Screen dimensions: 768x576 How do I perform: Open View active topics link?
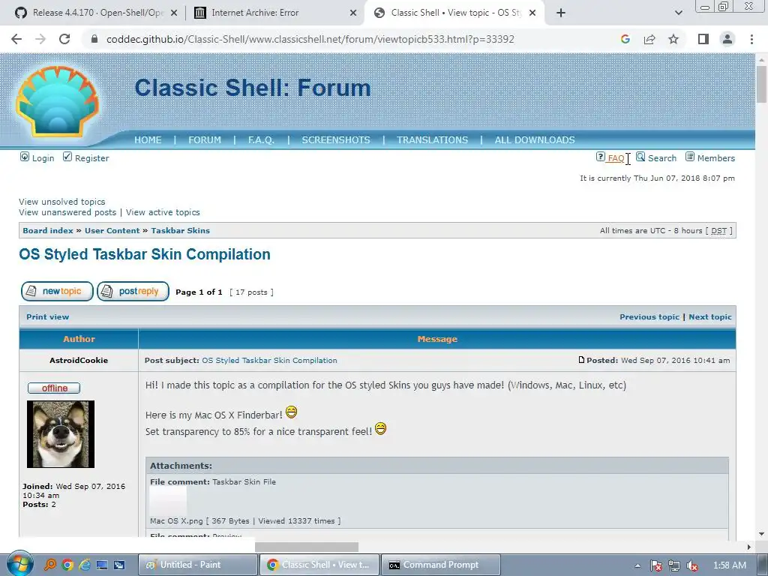[x=163, y=212]
